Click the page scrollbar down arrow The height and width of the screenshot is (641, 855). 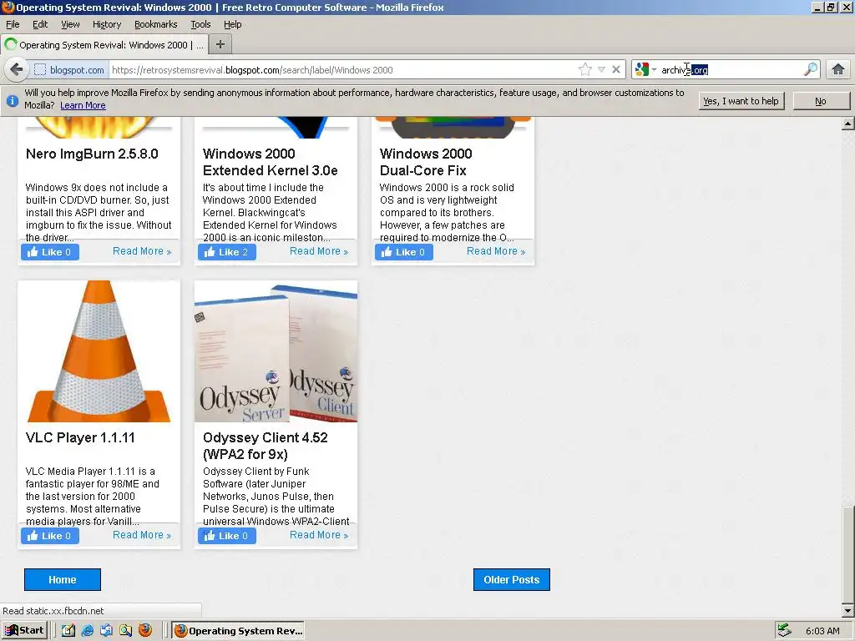coord(848,611)
